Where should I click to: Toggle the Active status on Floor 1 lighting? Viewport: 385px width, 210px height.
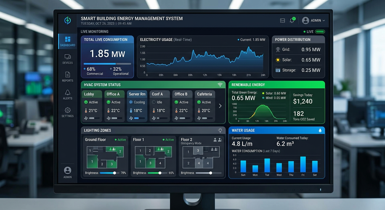168,140
